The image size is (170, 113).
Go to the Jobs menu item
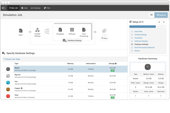tap(24, 8)
